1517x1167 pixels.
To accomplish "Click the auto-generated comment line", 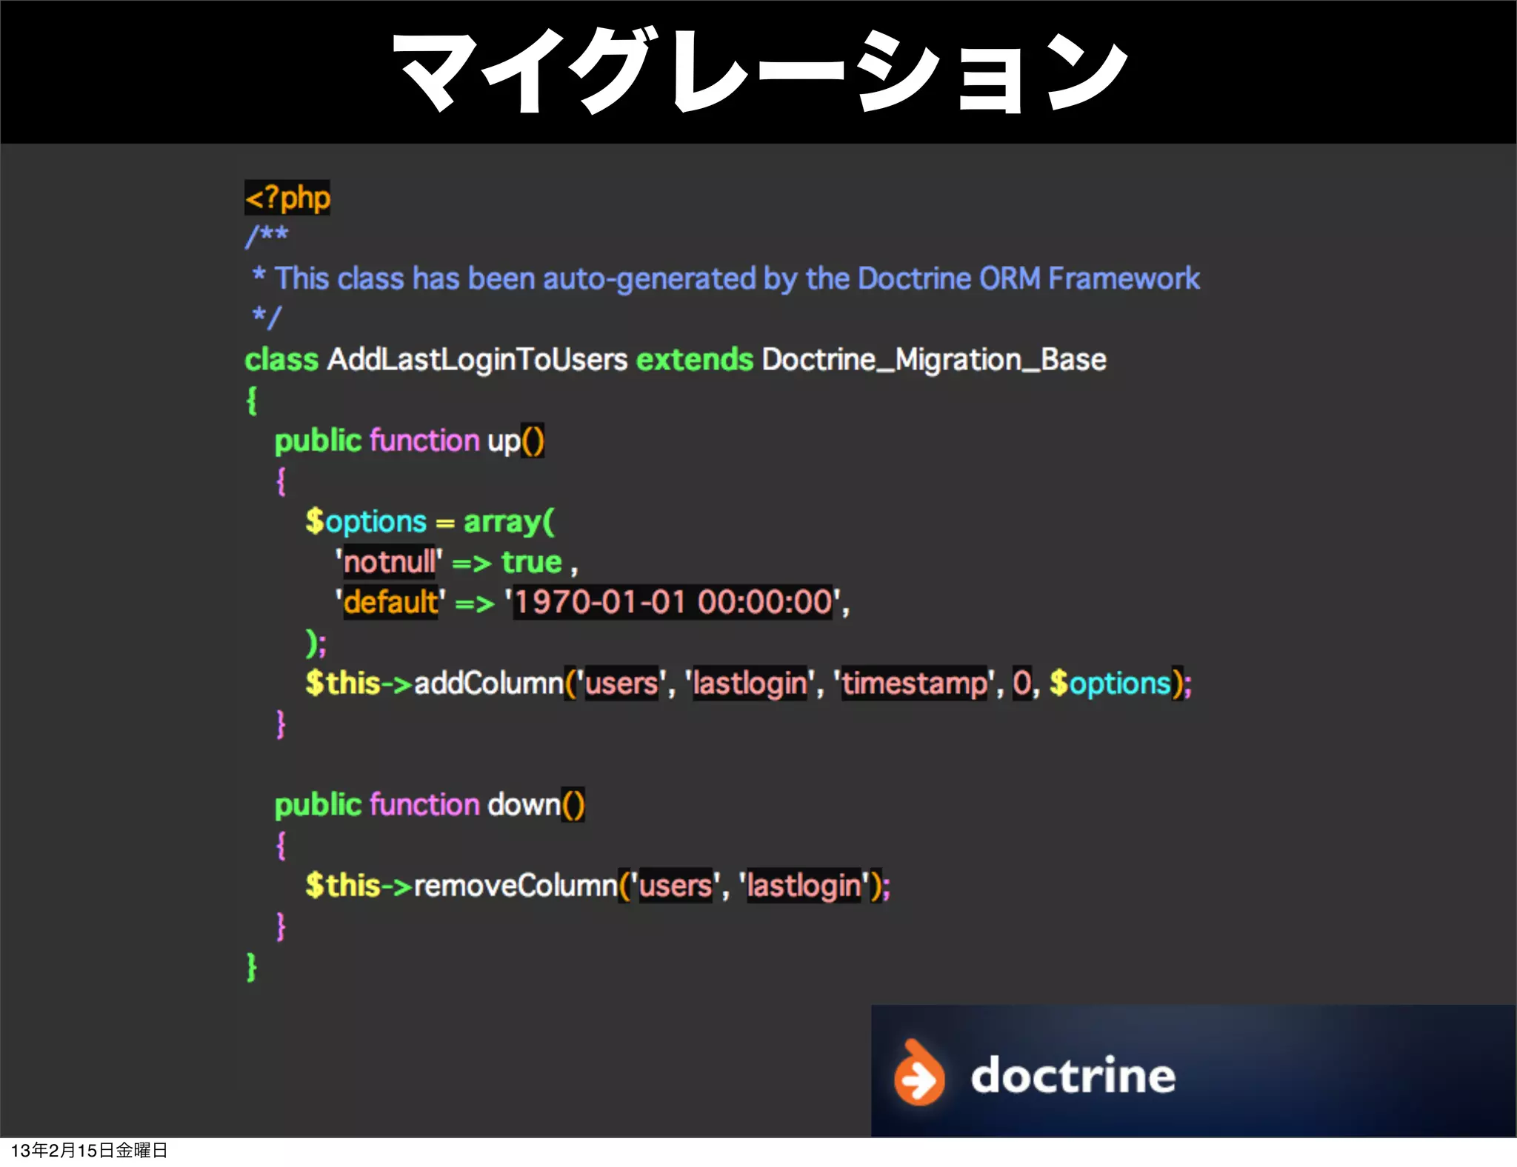I will click(x=726, y=279).
